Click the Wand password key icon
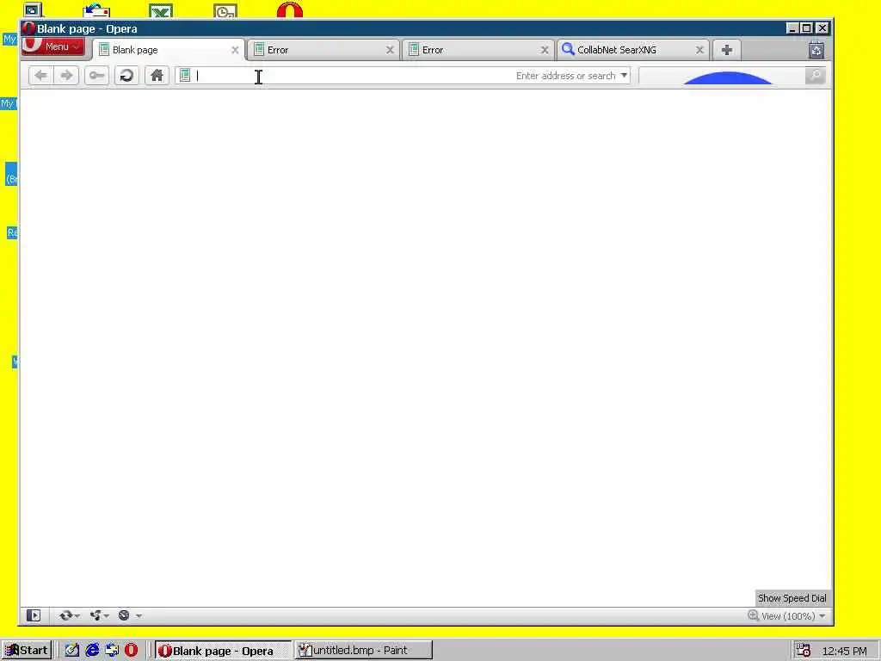Viewport: 881px width, 661px height. tap(96, 76)
